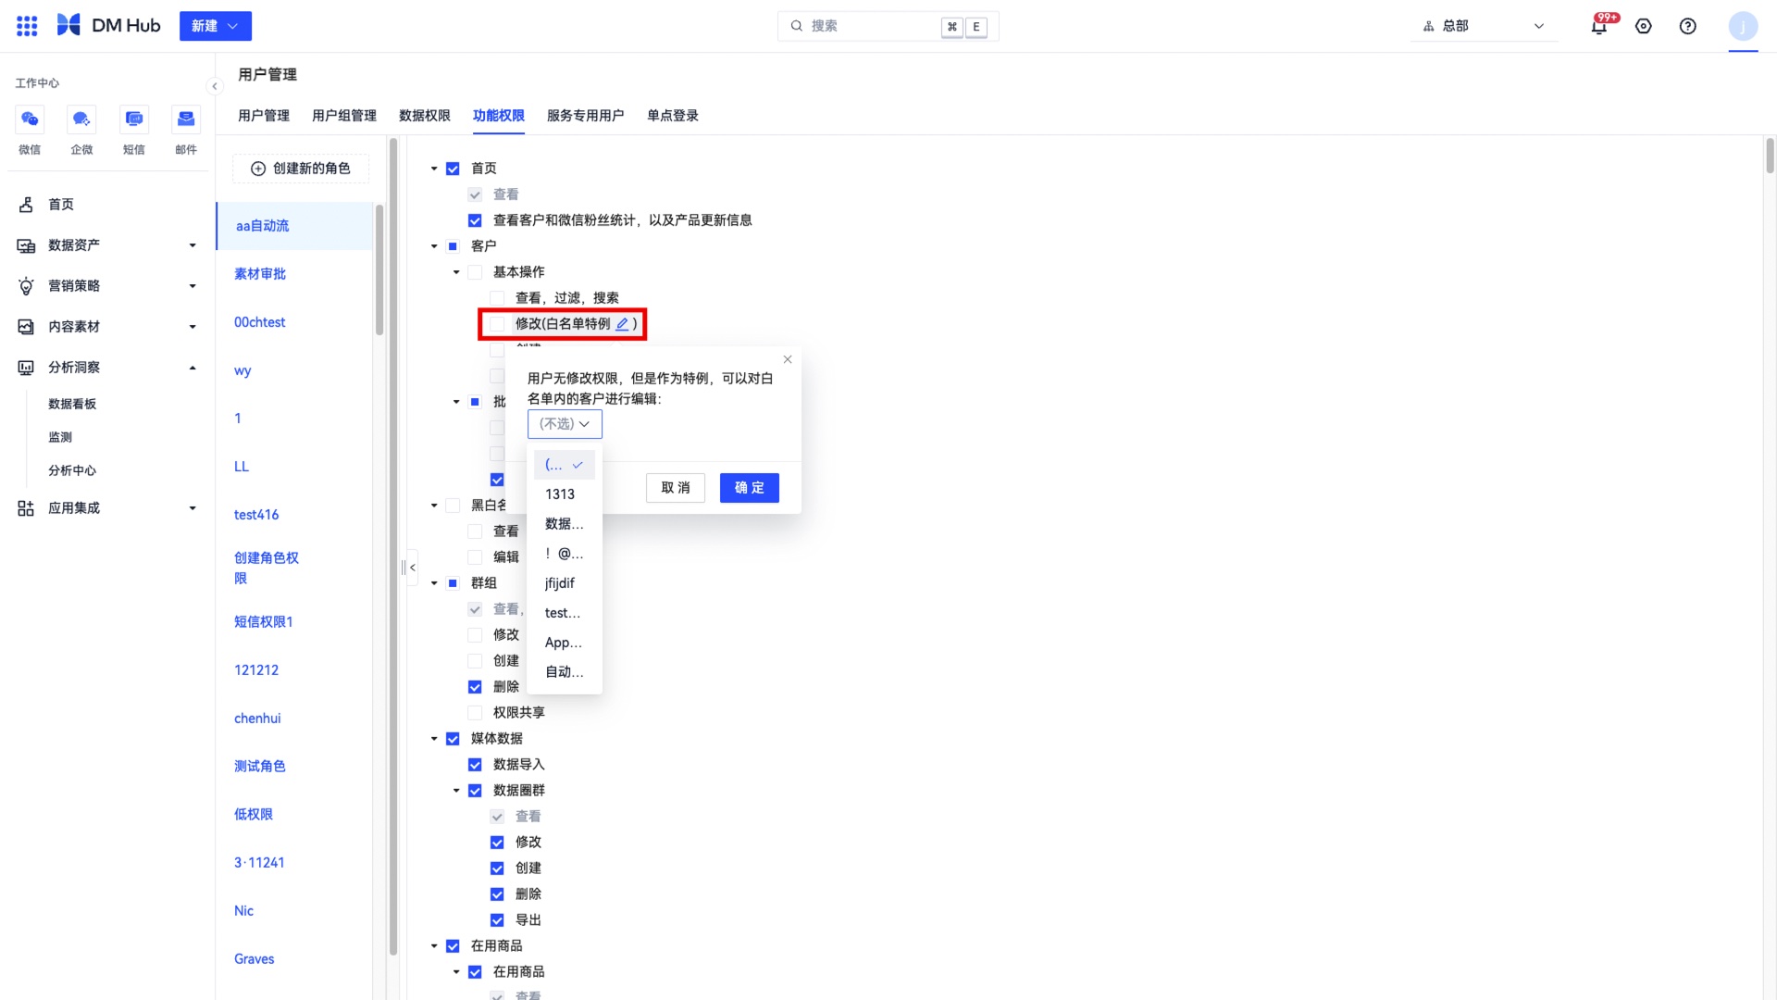Click the role panel collapse handle
The image size is (1777, 1000).
411,568
